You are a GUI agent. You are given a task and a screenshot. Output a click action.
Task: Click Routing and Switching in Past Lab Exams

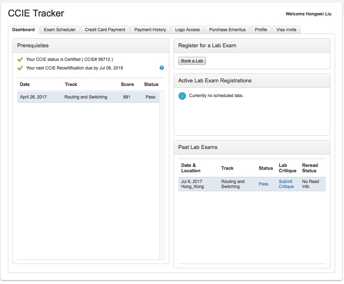(233, 184)
